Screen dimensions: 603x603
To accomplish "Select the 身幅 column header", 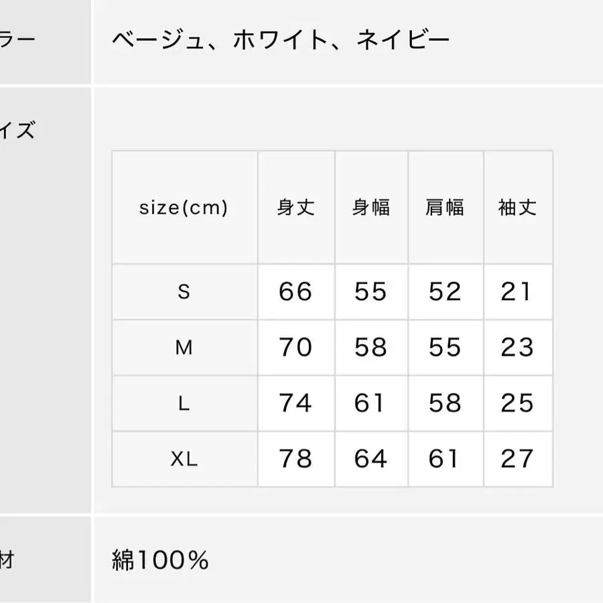I will (x=371, y=208).
